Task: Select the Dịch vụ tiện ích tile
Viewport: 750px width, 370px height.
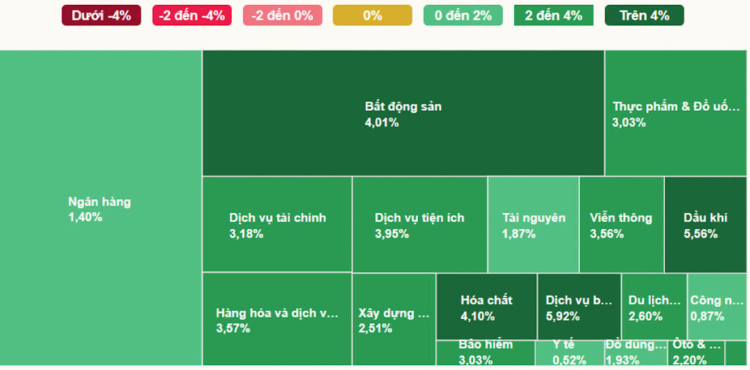Action: pyautogui.click(x=419, y=224)
